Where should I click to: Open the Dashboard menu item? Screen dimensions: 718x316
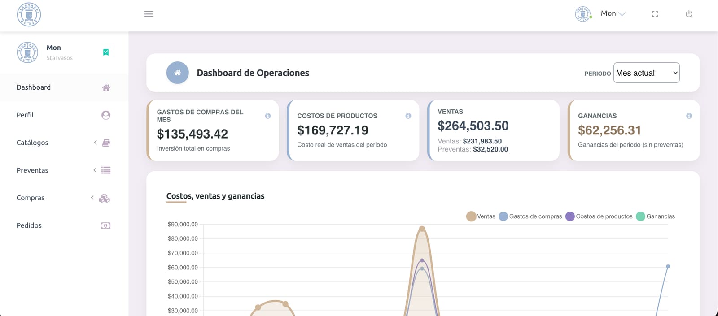(64, 87)
